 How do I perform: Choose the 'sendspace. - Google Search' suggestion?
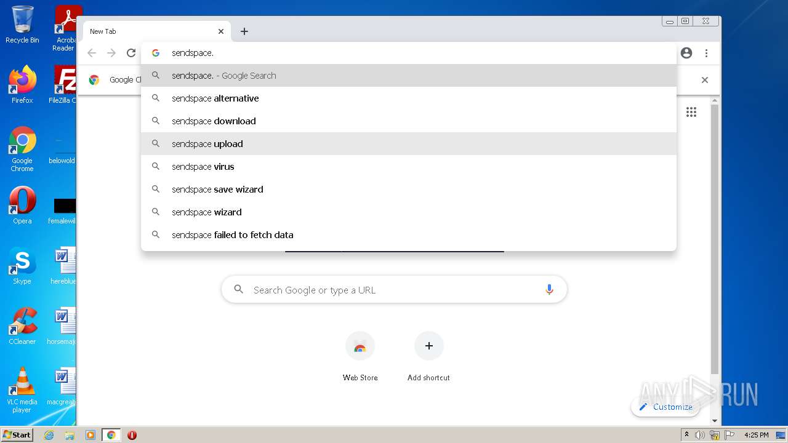[x=409, y=76]
